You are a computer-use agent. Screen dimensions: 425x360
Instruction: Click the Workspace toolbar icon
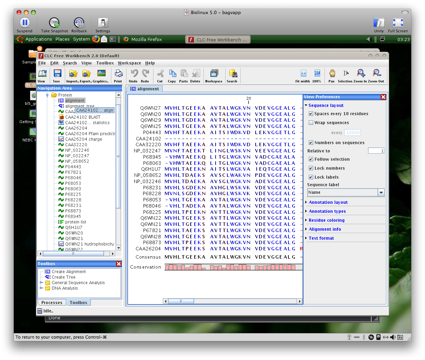point(214,75)
